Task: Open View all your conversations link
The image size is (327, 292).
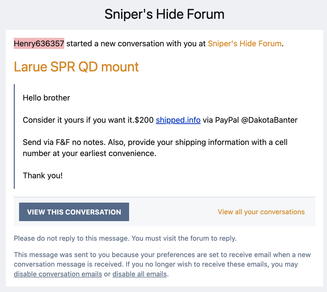Action: tap(261, 212)
